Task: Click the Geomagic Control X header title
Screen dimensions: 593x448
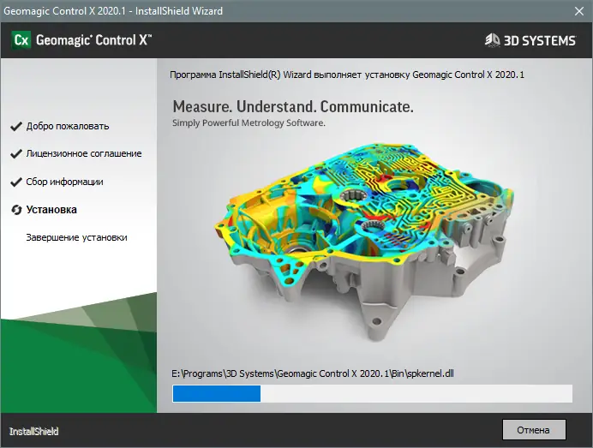Action: click(93, 40)
